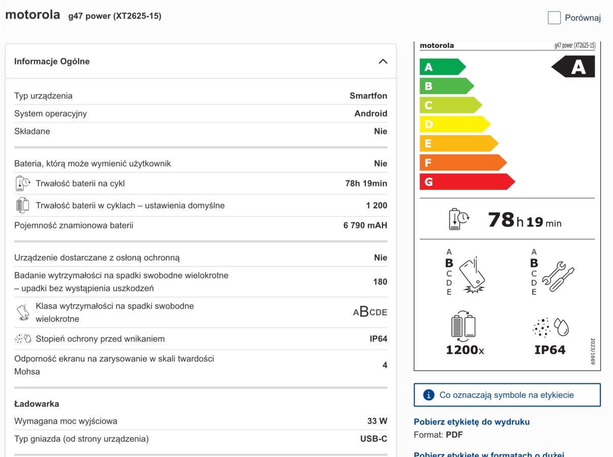Click the 1200x text on the energy label

pos(465,350)
